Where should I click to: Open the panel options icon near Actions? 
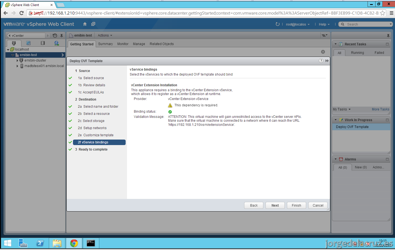click(x=325, y=35)
